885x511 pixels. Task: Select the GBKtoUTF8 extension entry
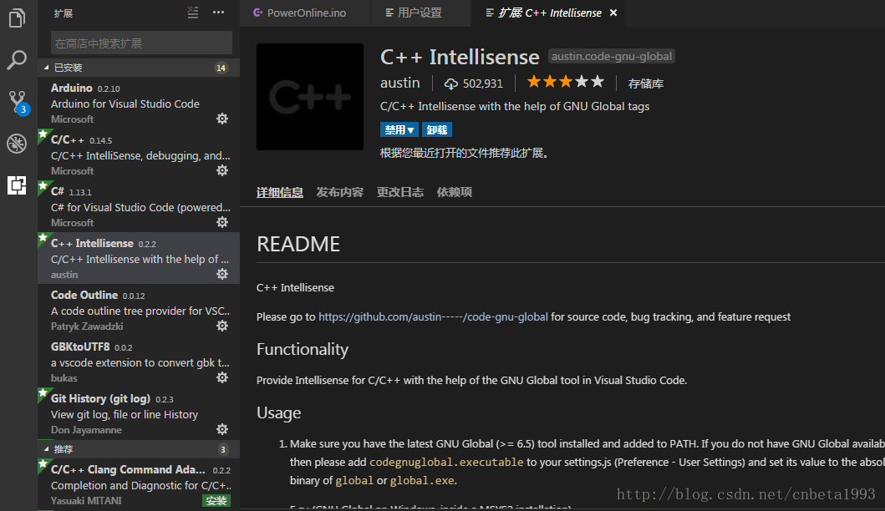(139, 362)
